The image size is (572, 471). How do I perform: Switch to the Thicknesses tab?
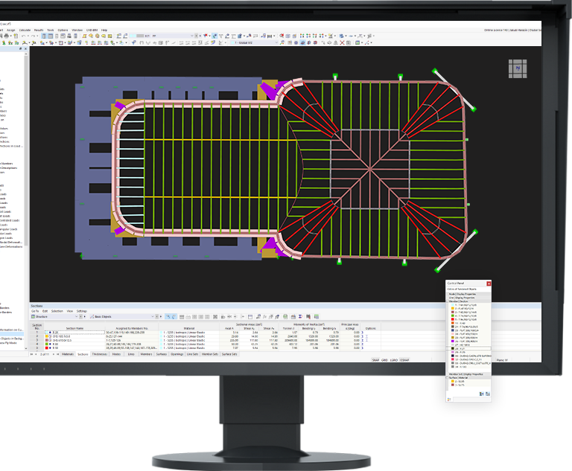click(100, 354)
